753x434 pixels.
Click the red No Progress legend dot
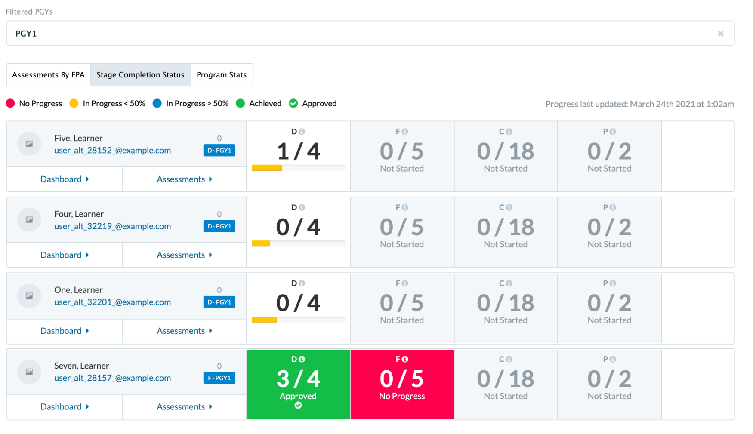tap(10, 103)
